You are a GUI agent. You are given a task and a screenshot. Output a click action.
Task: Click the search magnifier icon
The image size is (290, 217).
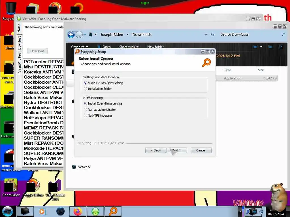pos(283,34)
